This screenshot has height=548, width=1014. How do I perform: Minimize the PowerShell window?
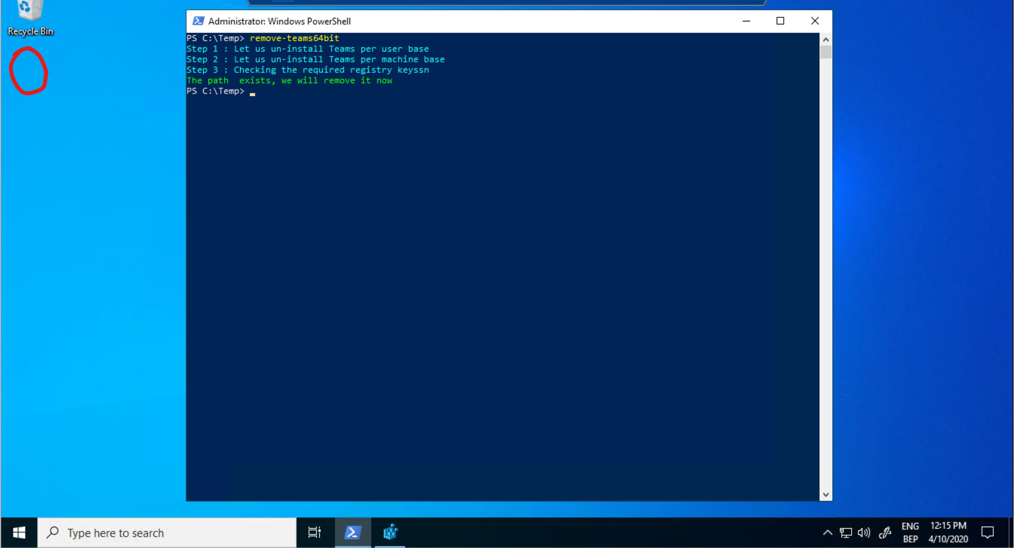(x=746, y=21)
